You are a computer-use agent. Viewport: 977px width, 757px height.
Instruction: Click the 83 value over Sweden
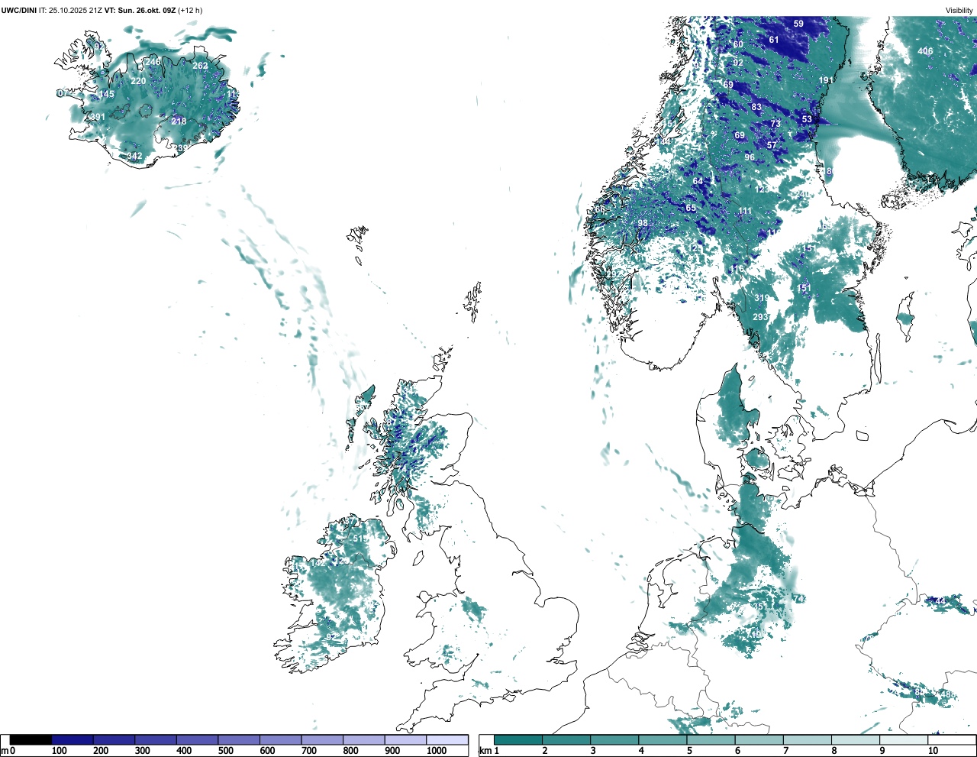click(x=756, y=107)
